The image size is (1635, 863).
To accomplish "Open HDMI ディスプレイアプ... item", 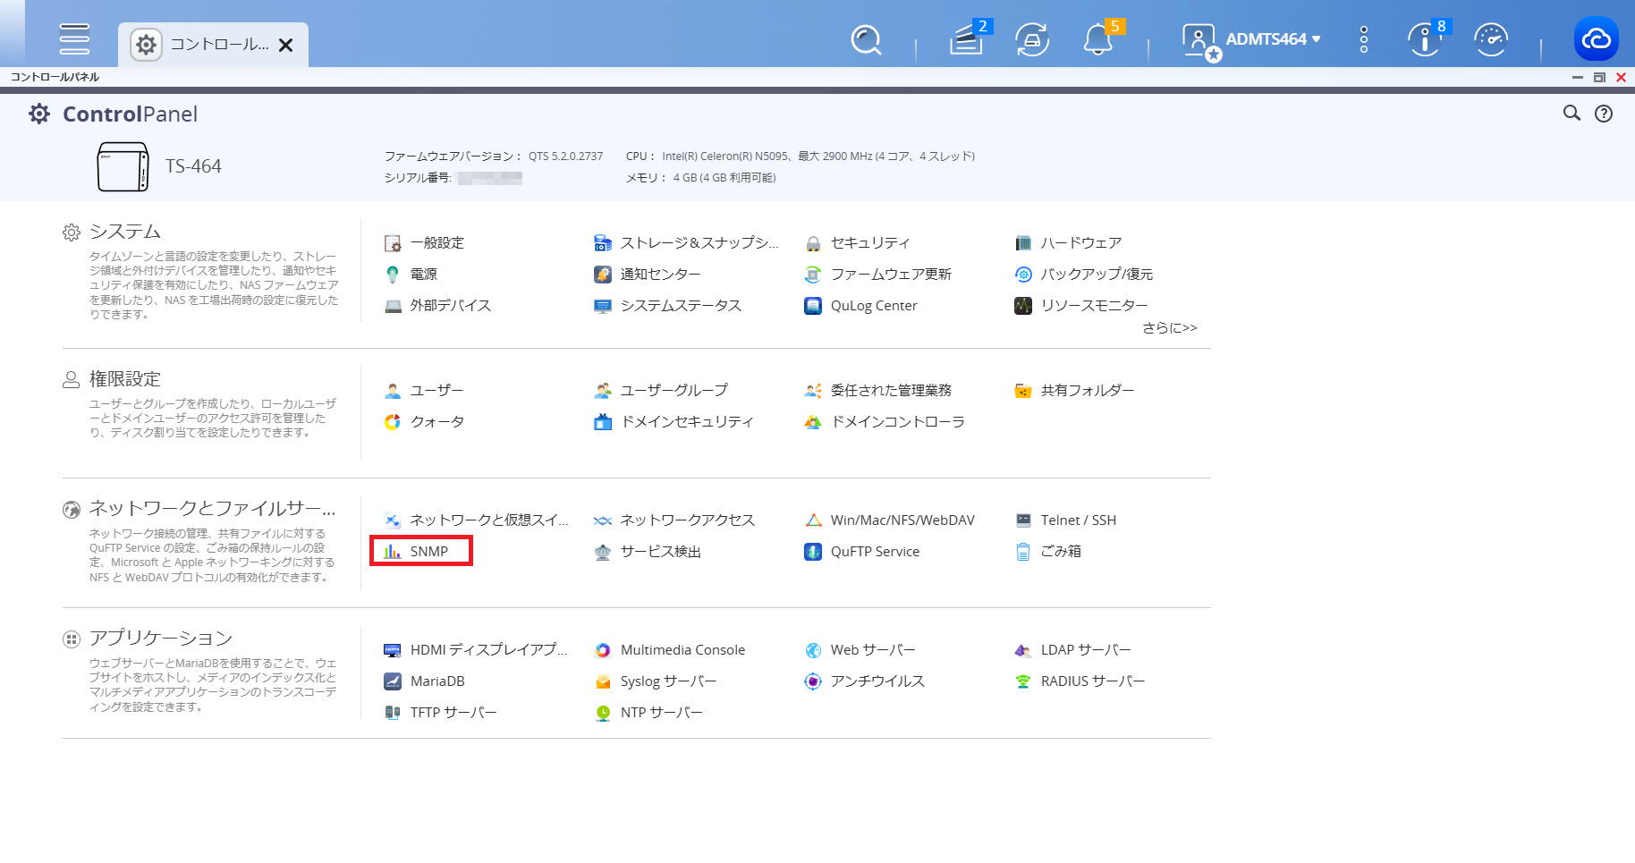I will click(x=475, y=650).
